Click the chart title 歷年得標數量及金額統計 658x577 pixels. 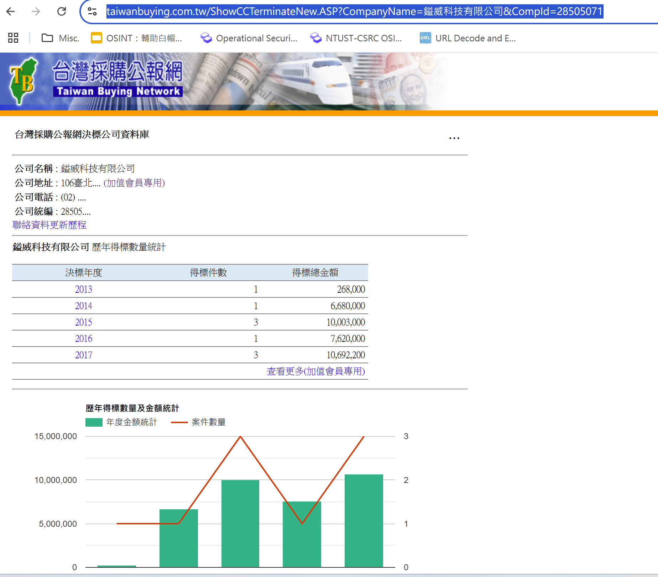tap(132, 408)
